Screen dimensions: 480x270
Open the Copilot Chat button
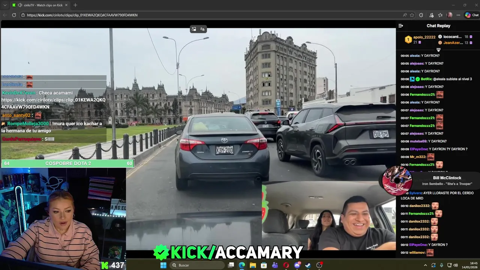point(471,15)
